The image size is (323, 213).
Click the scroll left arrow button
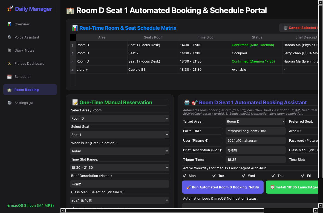(x=63, y=211)
